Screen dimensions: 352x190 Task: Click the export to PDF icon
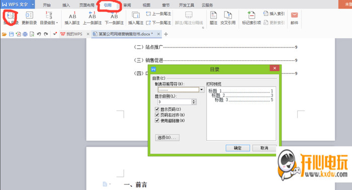(x=19, y=34)
